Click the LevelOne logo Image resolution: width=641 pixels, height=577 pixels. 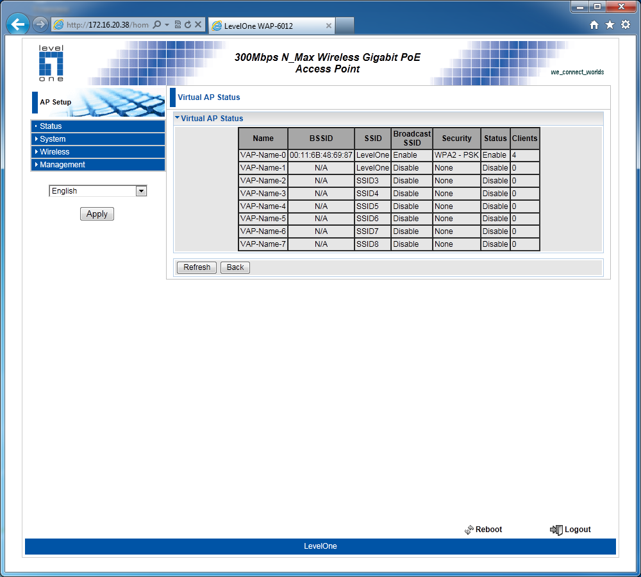coord(51,63)
